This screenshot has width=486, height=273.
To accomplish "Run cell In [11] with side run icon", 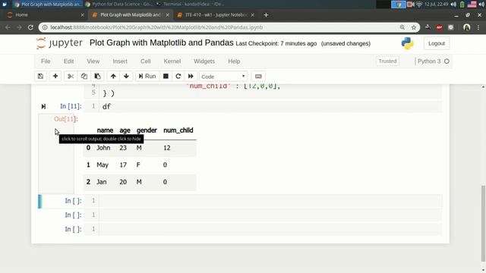I will [43, 106].
